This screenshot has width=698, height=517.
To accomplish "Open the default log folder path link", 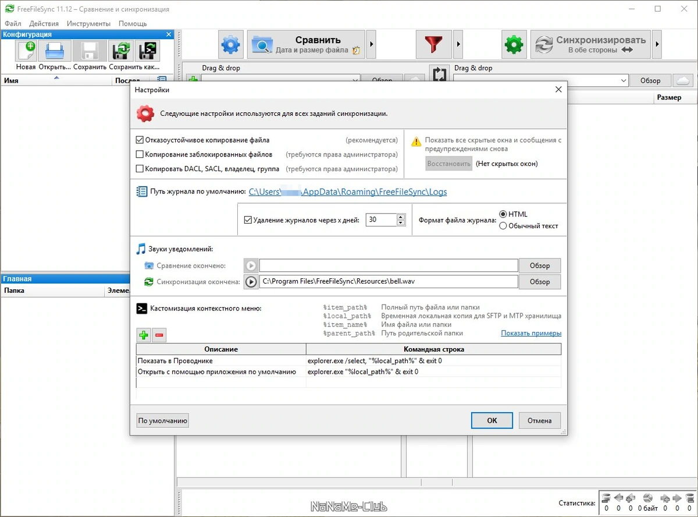I will pyautogui.click(x=348, y=192).
